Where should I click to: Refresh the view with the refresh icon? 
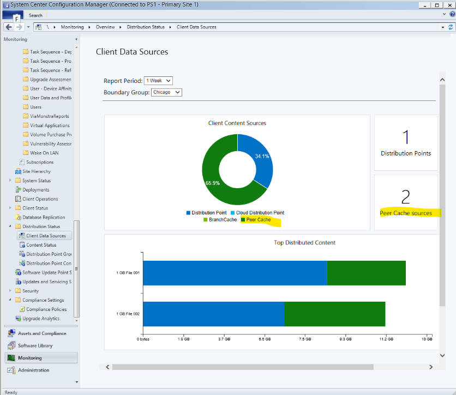451,27
